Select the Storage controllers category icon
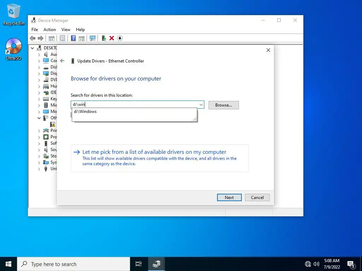Viewport: 362px width, 271px height. tap(46, 156)
